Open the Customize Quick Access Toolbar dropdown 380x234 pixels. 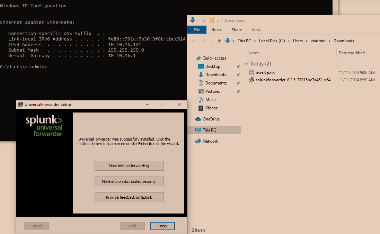pos(218,20)
